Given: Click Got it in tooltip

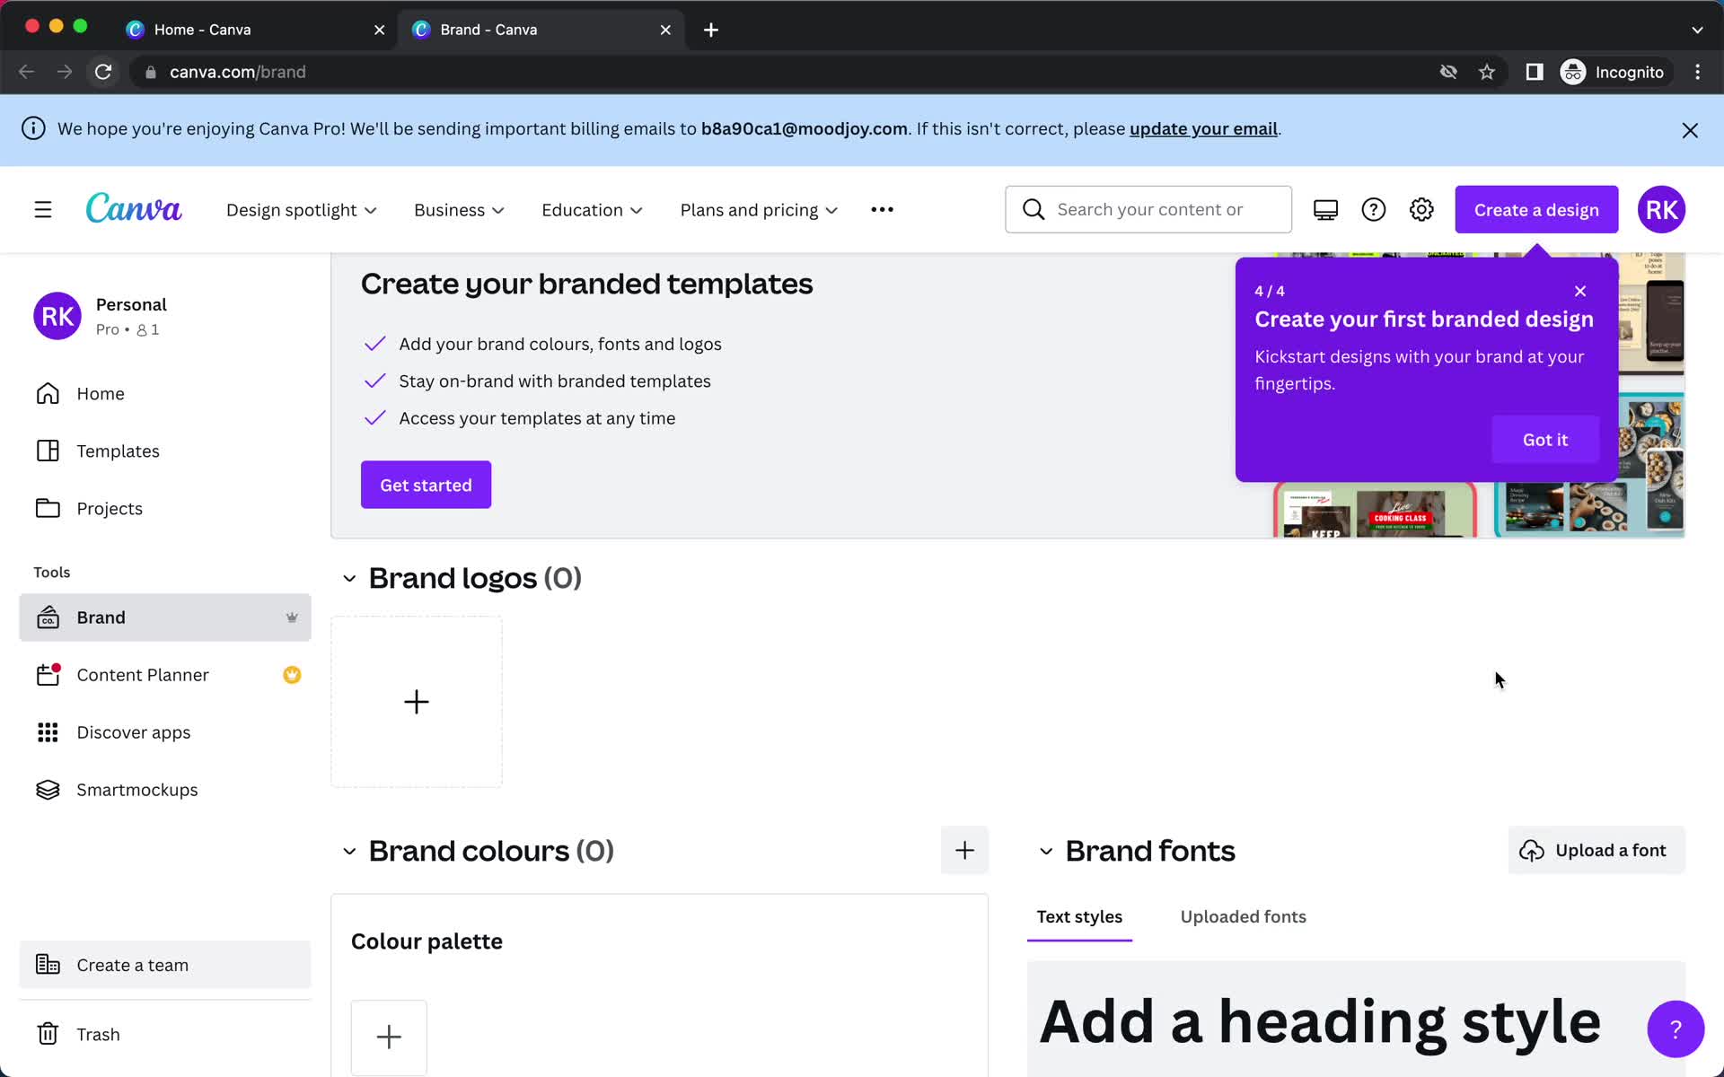Looking at the screenshot, I should [x=1544, y=440].
